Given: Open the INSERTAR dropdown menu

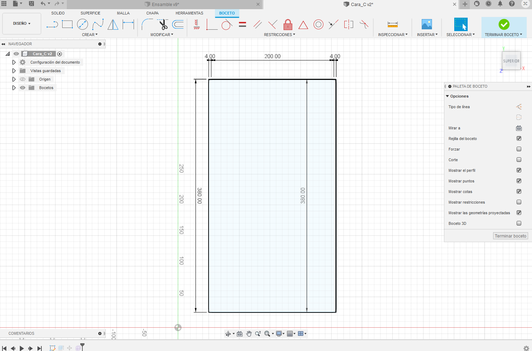Looking at the screenshot, I should point(427,35).
